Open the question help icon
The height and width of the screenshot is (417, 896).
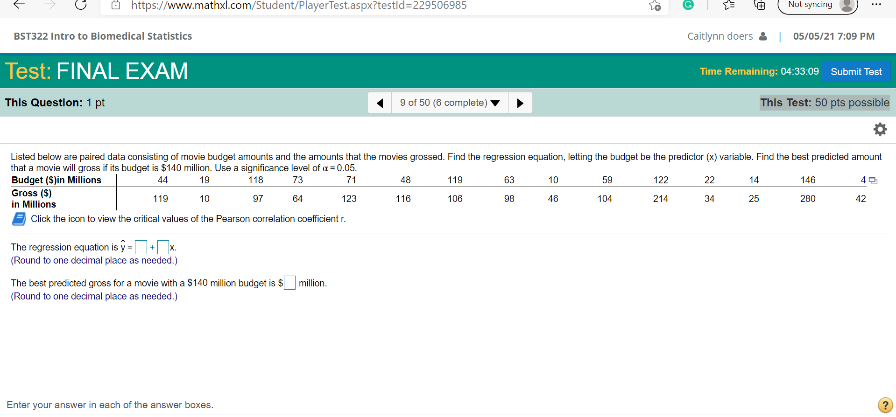[x=885, y=405]
